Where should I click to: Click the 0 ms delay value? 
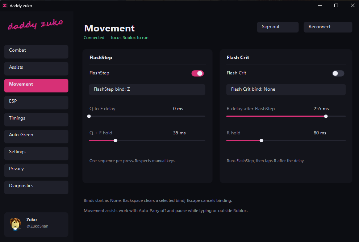pyautogui.click(x=178, y=109)
